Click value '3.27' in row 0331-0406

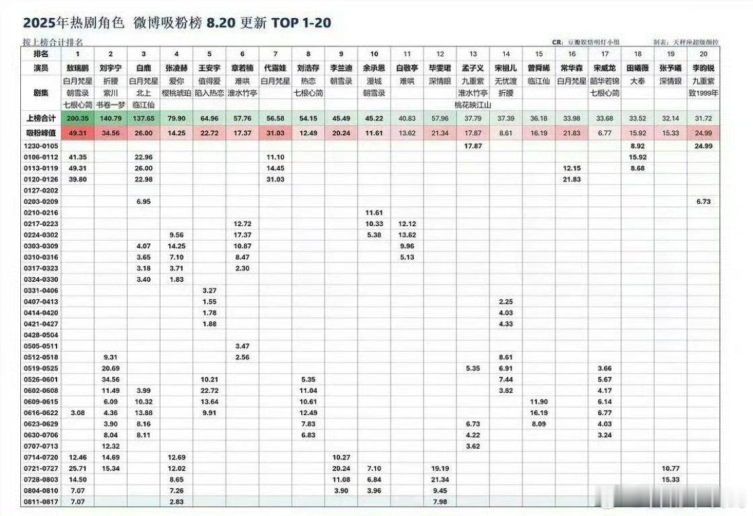209,291
